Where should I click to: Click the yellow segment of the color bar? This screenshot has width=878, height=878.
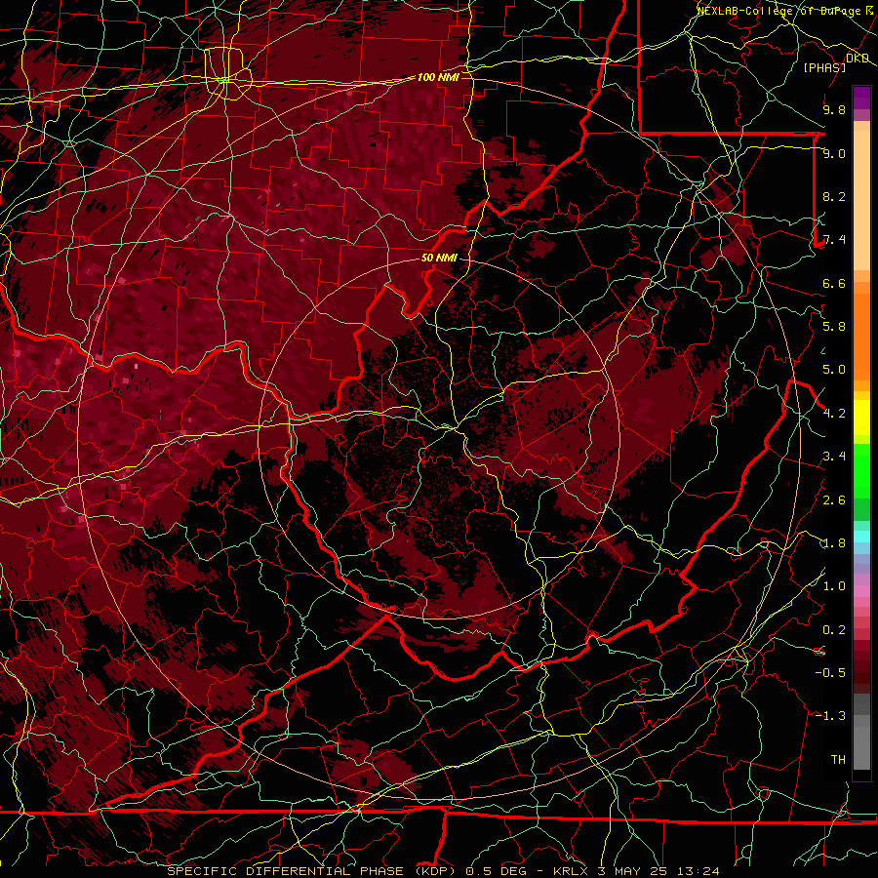click(861, 418)
